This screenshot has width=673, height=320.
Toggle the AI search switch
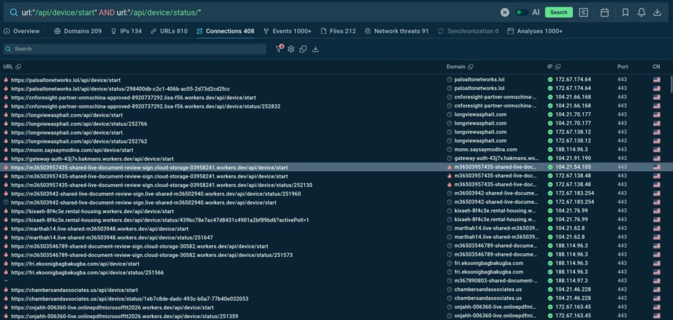[521, 12]
